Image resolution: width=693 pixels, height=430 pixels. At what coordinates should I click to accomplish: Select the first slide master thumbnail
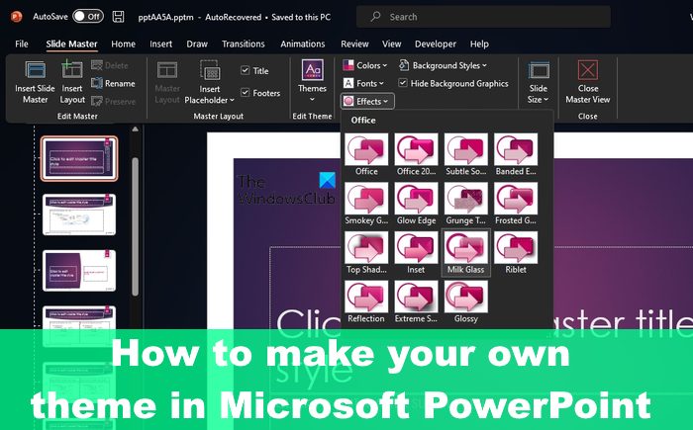point(79,158)
